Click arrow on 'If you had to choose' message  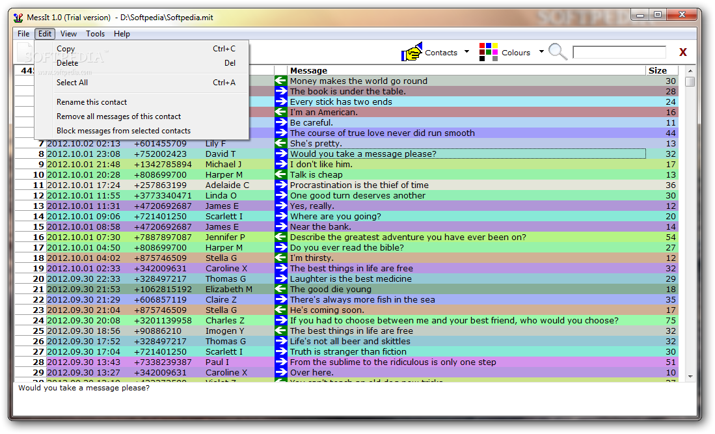(x=281, y=321)
